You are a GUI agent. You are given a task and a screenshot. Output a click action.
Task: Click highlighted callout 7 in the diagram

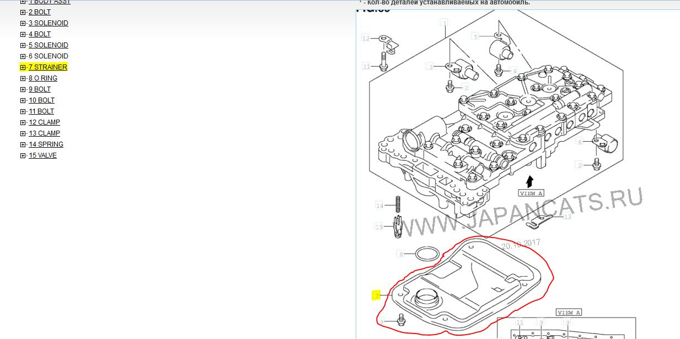click(x=376, y=295)
